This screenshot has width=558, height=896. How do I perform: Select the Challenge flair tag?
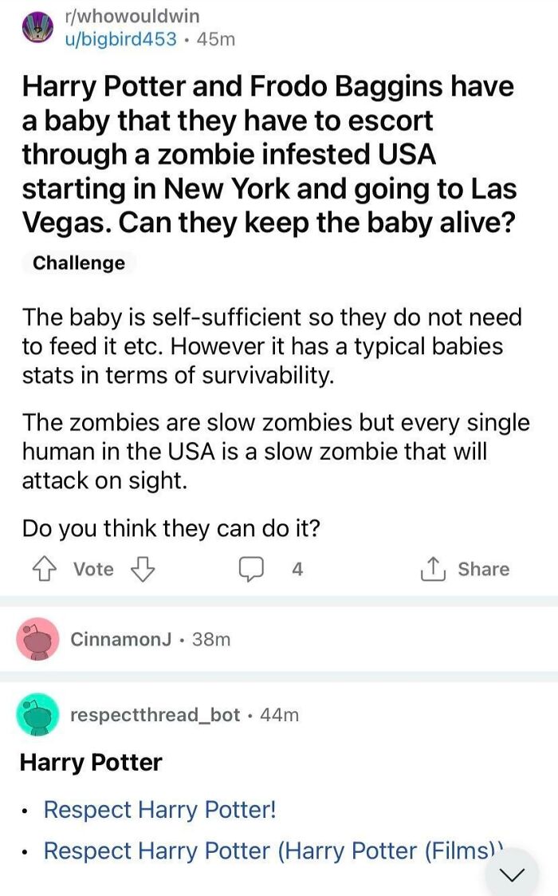click(78, 262)
